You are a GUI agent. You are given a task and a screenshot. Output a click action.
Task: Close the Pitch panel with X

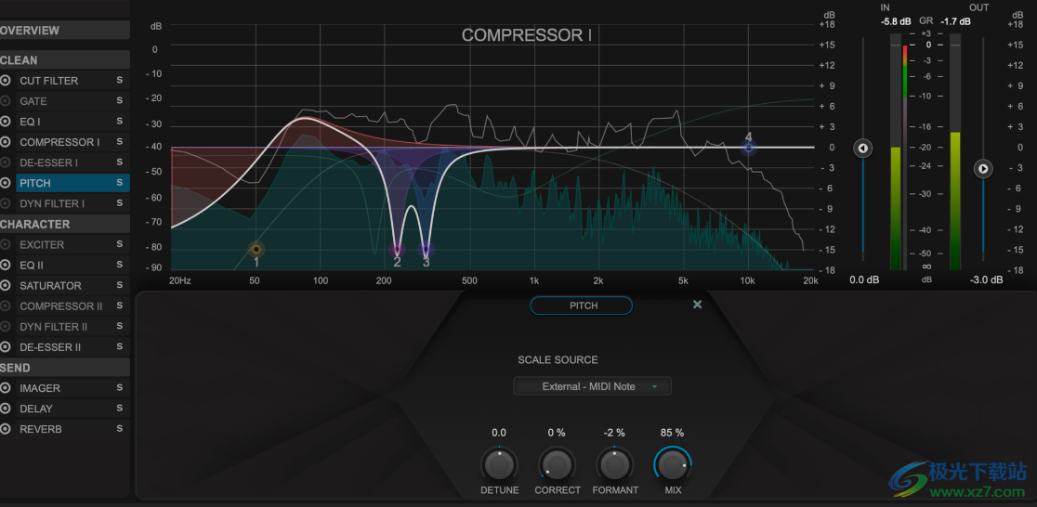[x=698, y=305]
